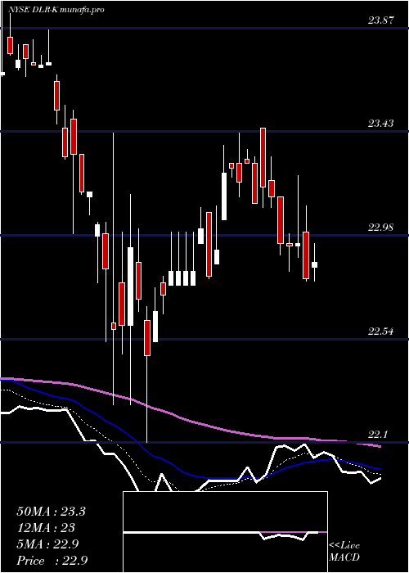Click the 5MA : 22.9 readout
409x573 pixels.
[x=49, y=544]
